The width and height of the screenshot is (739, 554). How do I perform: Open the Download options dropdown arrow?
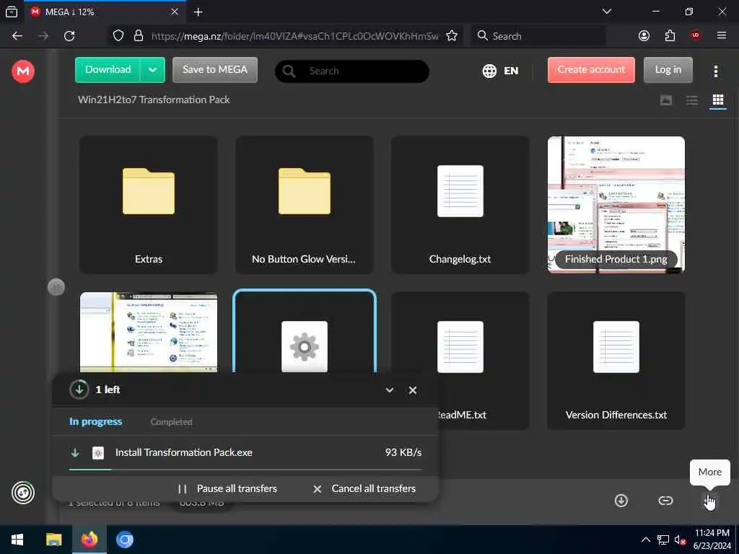coord(152,70)
